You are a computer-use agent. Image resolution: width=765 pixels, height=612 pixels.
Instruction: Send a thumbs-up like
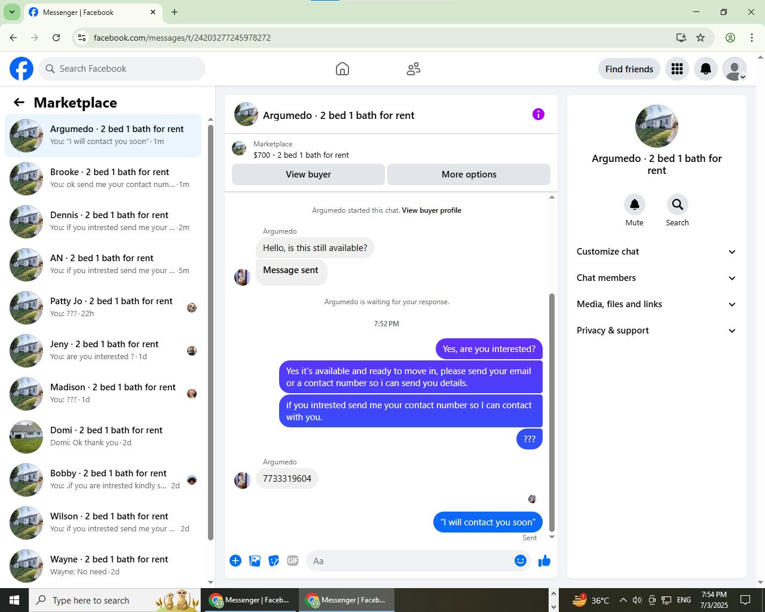click(x=544, y=561)
